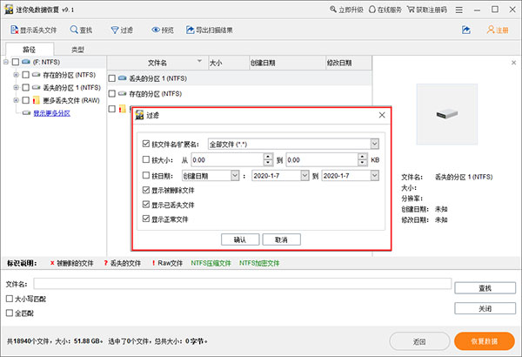Switch to the 路径 tab
Viewport: 522px width, 357px height.
point(30,50)
